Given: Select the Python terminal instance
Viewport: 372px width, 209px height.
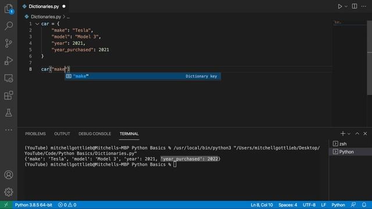Looking at the screenshot, I should pos(350,152).
